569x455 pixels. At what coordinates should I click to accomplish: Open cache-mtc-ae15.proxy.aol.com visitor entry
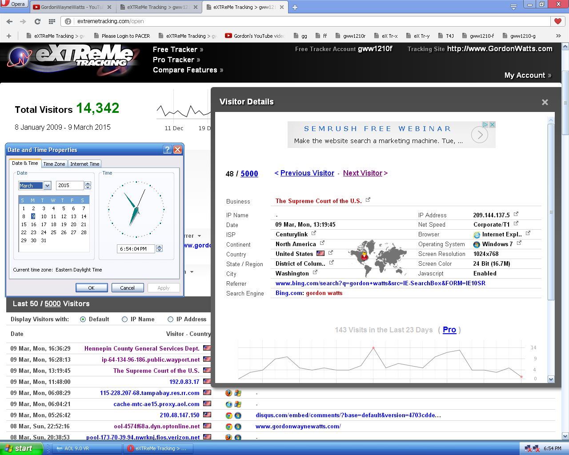click(x=156, y=404)
